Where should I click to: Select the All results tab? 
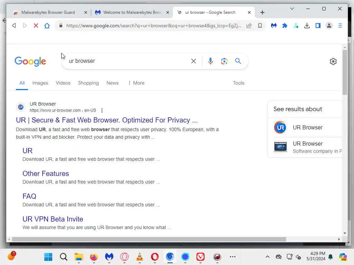point(22,83)
